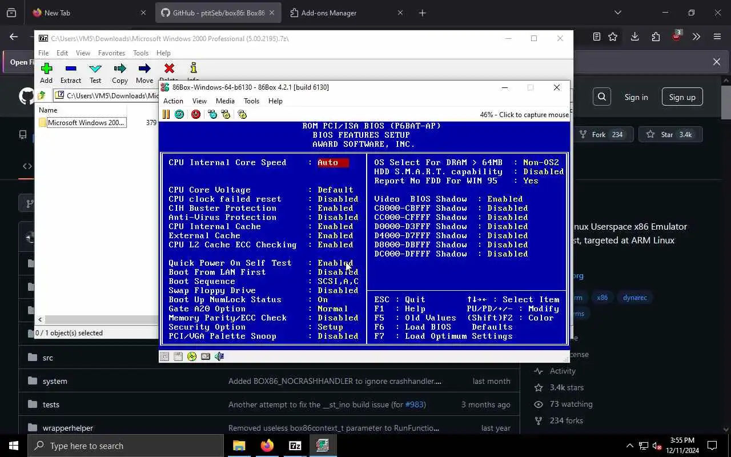This screenshot has width=731, height=457.
Task: Open 86Box Tools menu
Action: tap(251, 101)
